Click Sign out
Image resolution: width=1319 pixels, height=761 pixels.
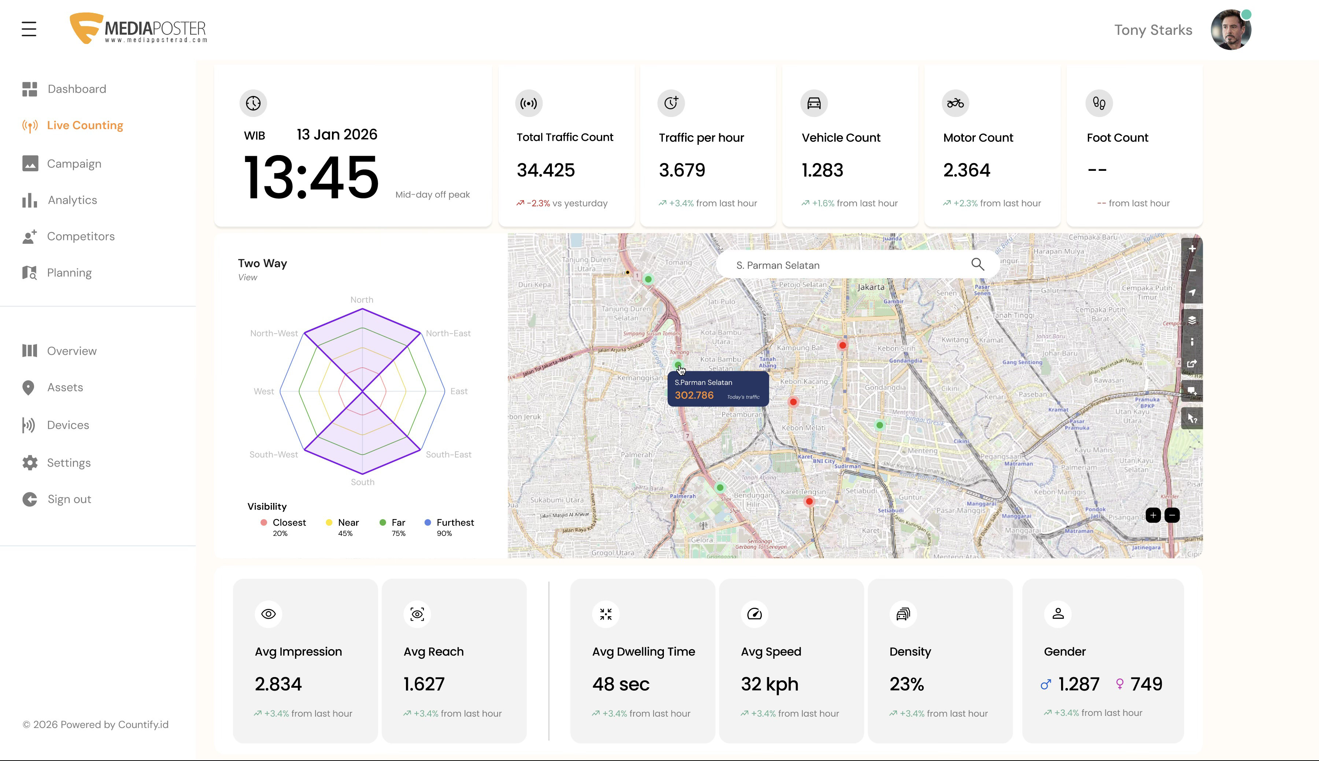(x=70, y=499)
